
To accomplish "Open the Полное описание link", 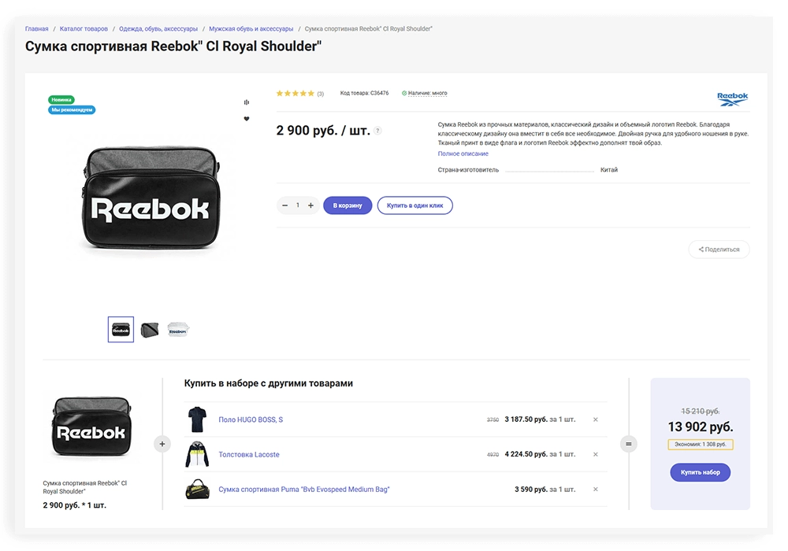I will pyautogui.click(x=463, y=153).
